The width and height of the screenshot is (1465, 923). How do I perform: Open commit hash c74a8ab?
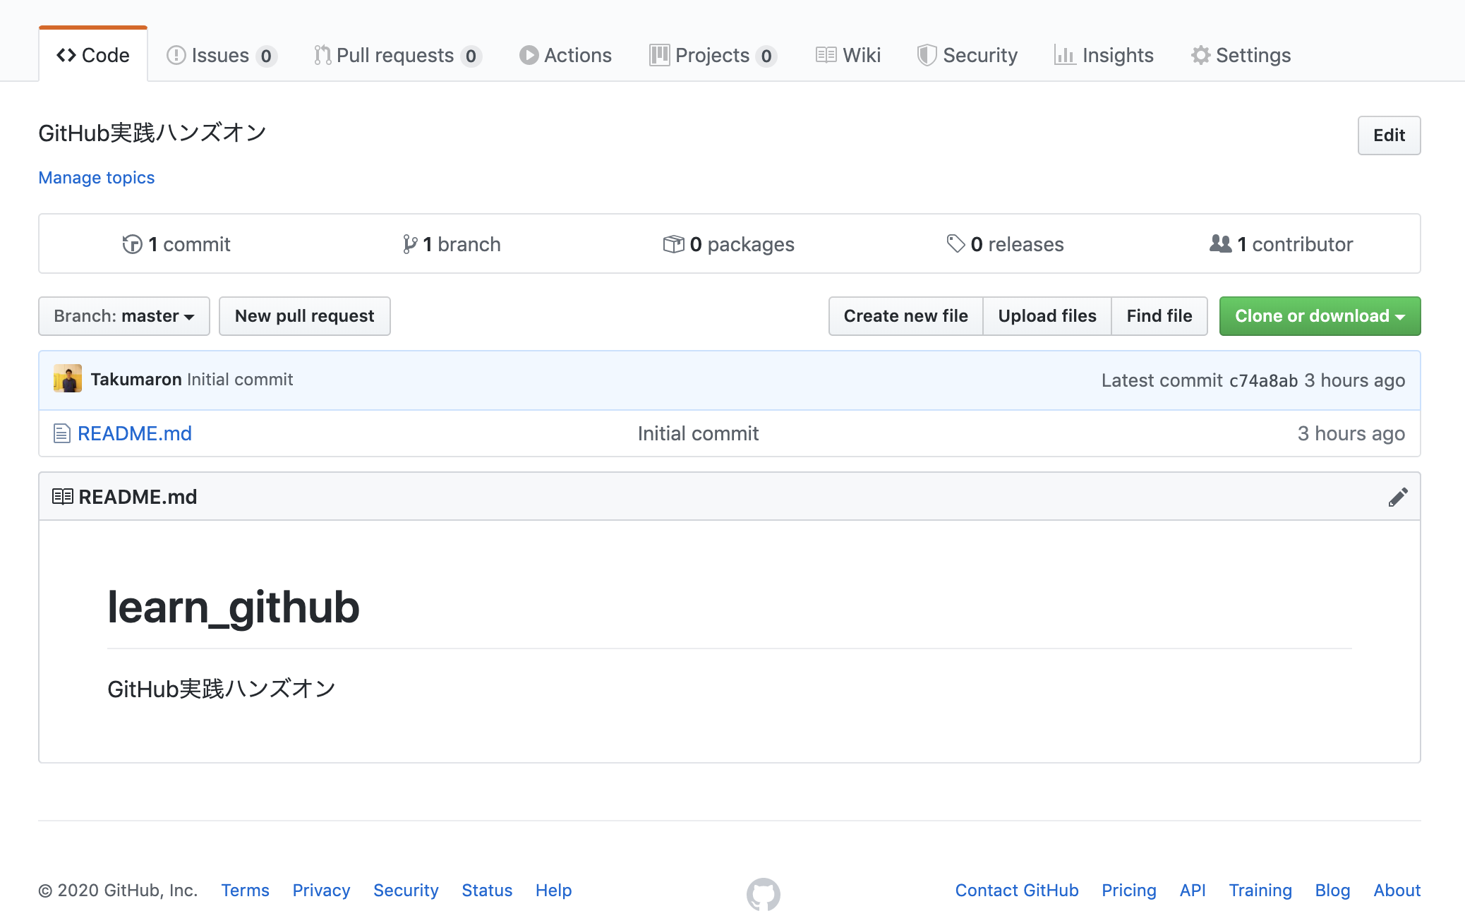(x=1263, y=381)
